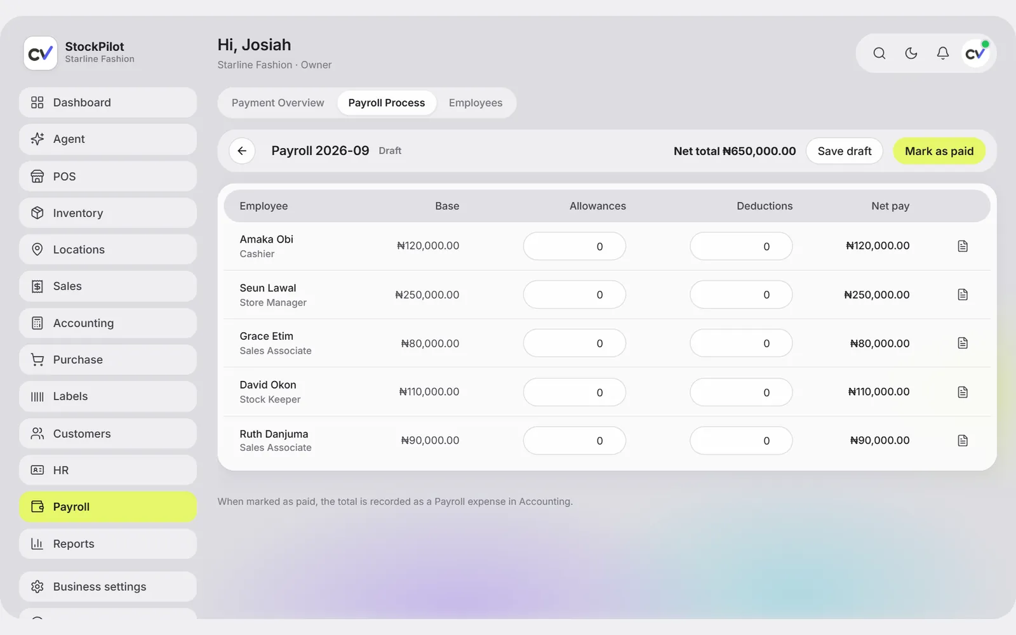View payslip icon for Amaka Obi
The height and width of the screenshot is (635, 1016).
(963, 246)
